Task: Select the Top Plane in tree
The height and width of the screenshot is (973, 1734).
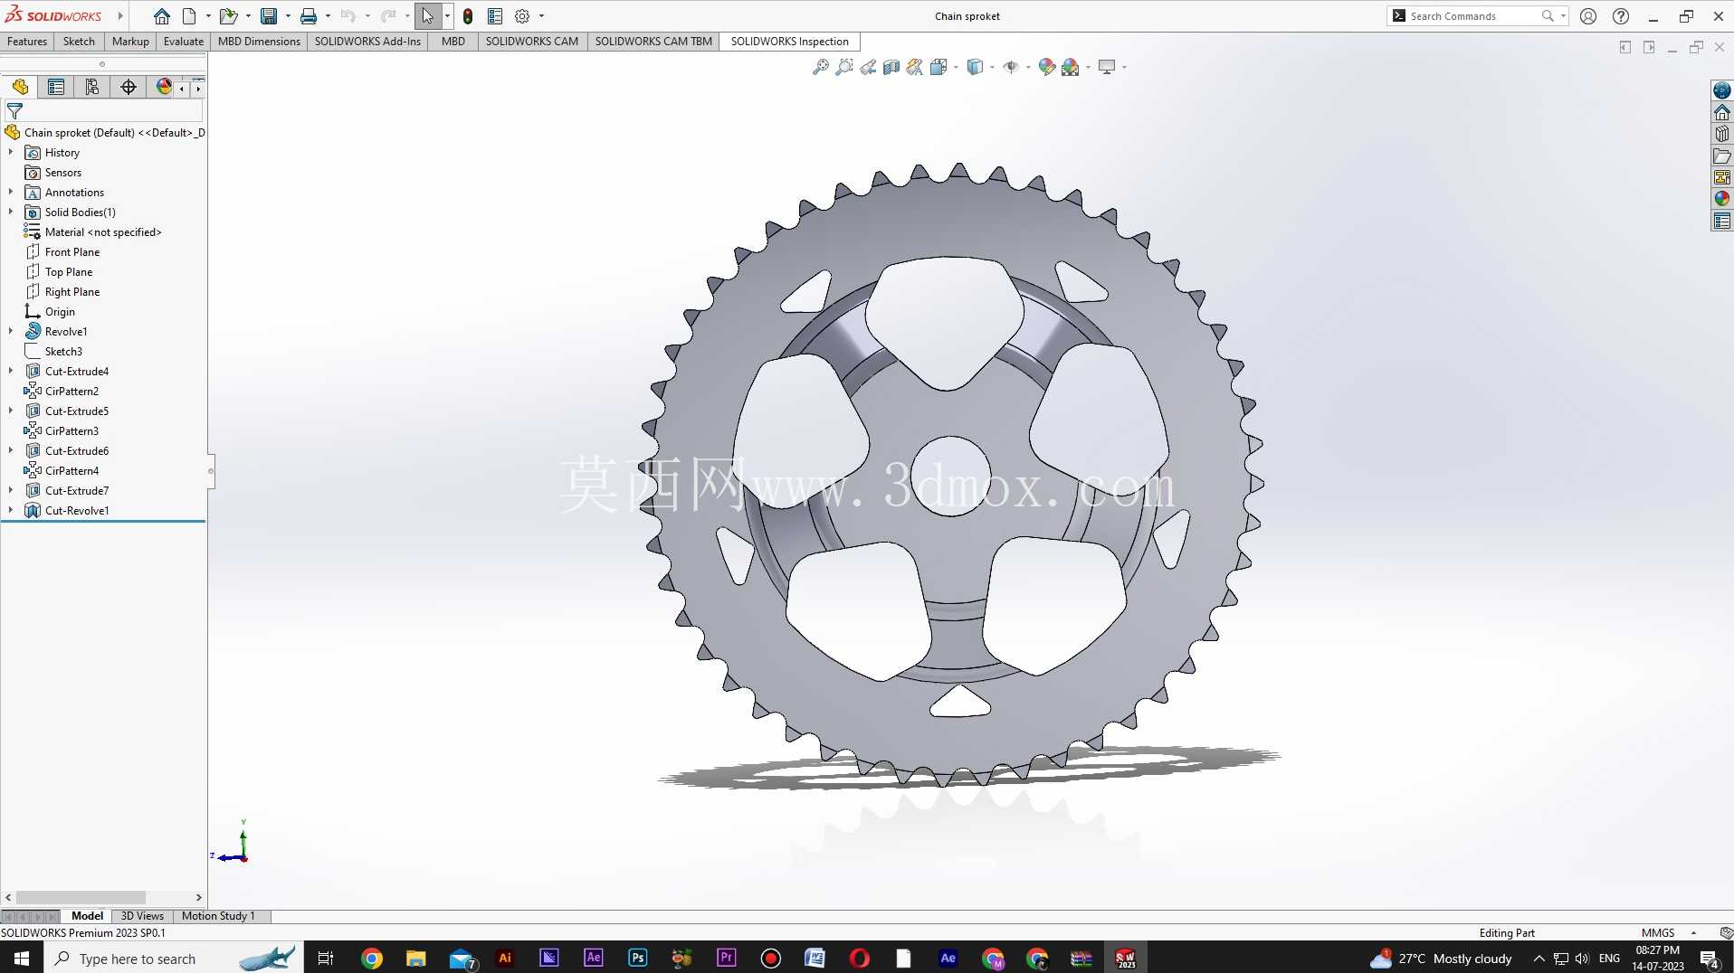Action: click(x=69, y=272)
